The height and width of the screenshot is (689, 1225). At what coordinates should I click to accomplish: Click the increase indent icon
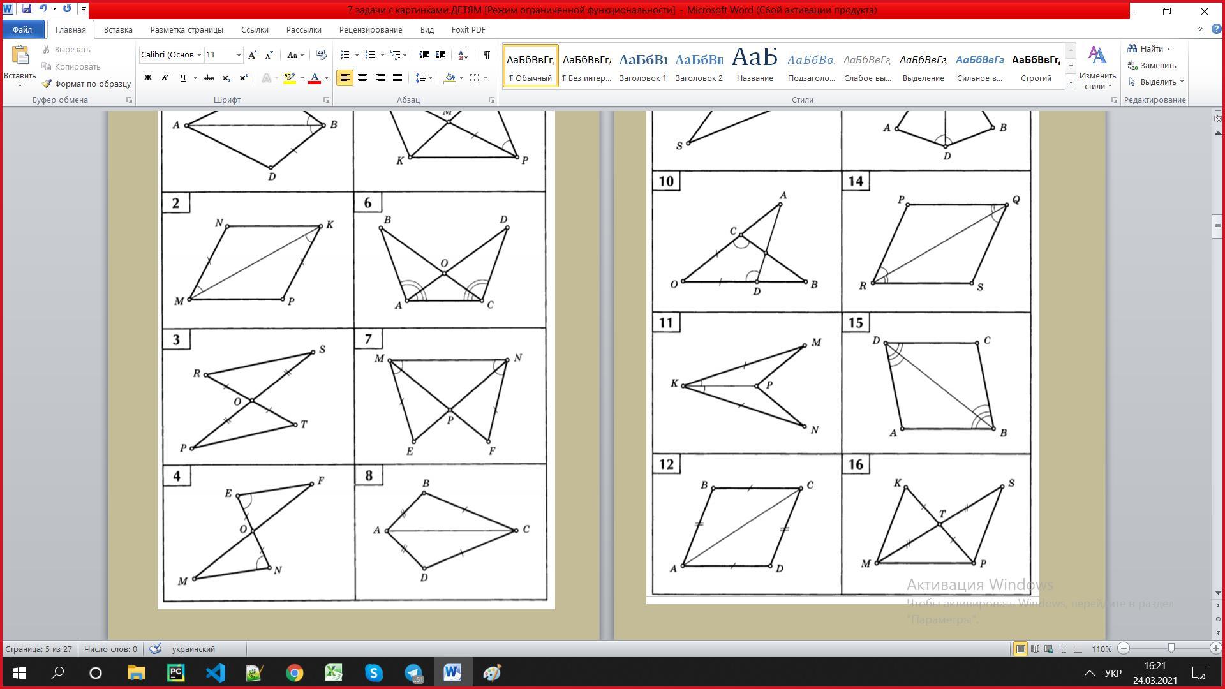coord(440,55)
